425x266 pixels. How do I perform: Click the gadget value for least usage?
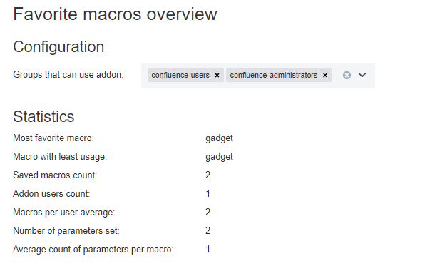coord(219,157)
